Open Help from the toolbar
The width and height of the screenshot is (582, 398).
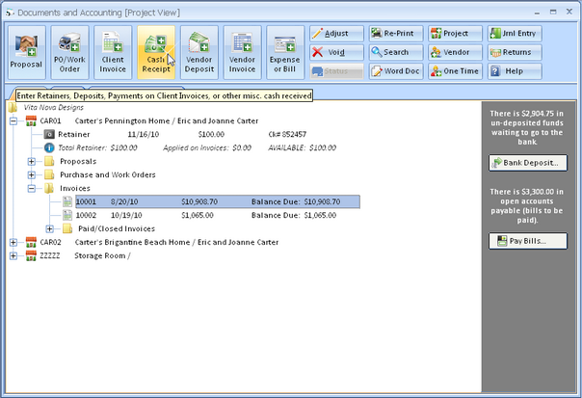click(x=515, y=71)
